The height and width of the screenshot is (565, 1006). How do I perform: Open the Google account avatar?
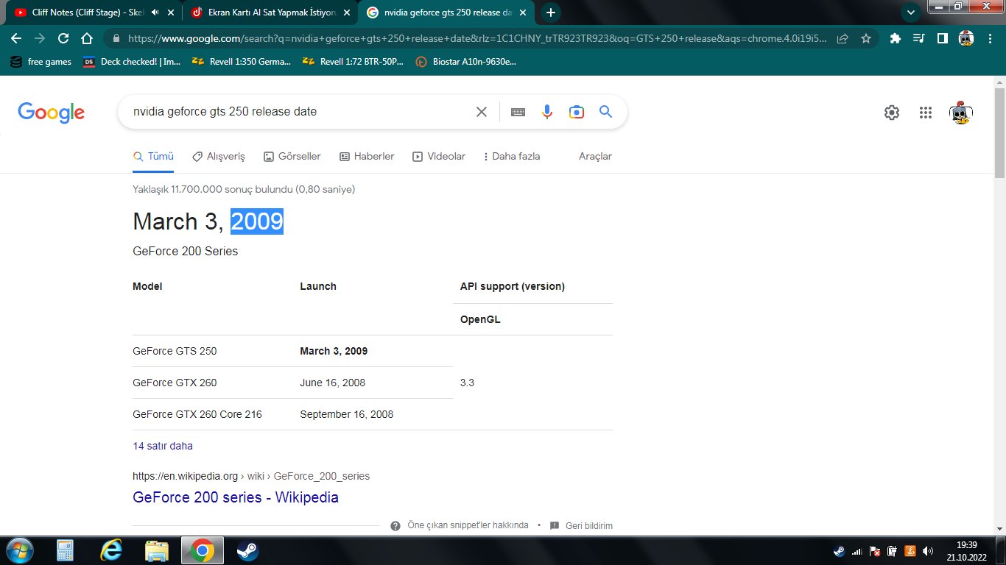coord(961,113)
